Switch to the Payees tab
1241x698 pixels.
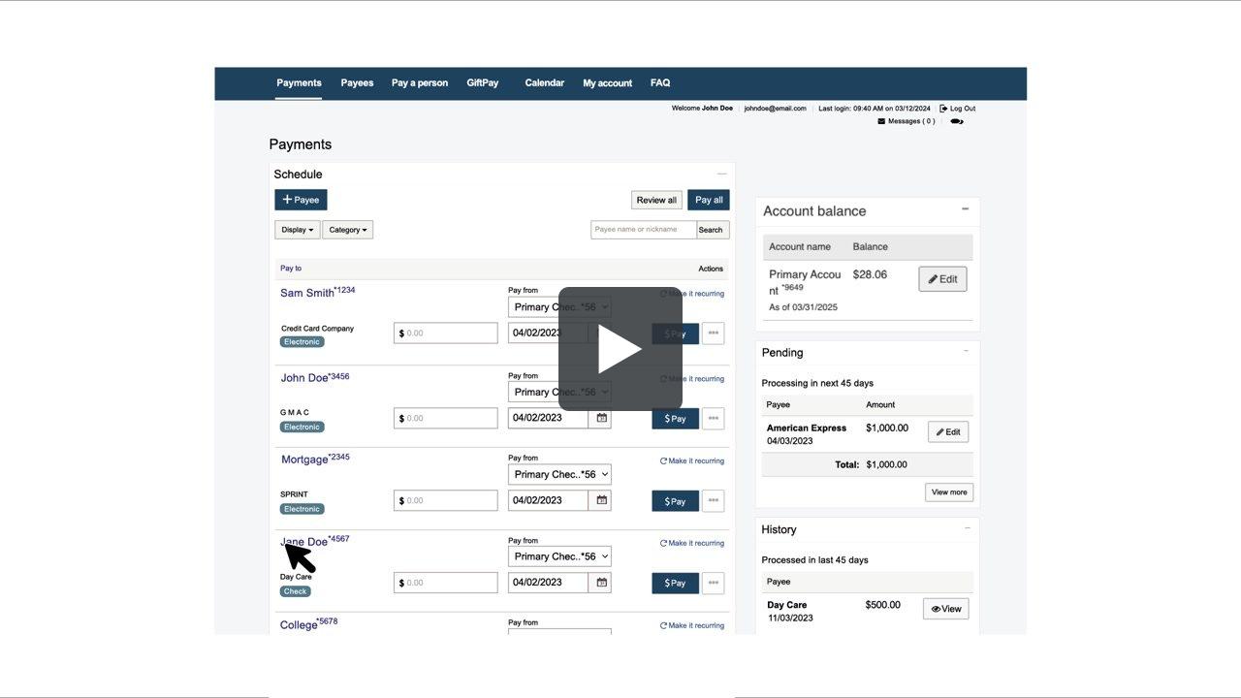click(x=357, y=82)
